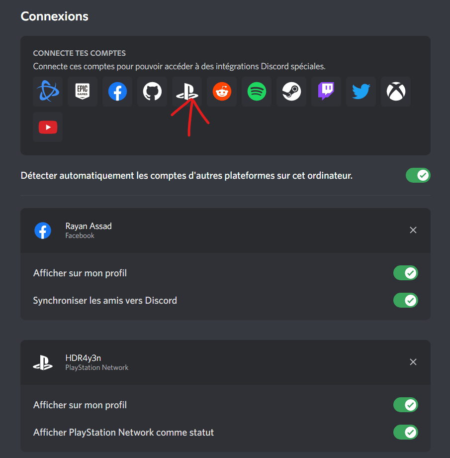450x458 pixels.
Task: Remove the HDR4y3n PlayStation Network connection
Action: click(413, 362)
